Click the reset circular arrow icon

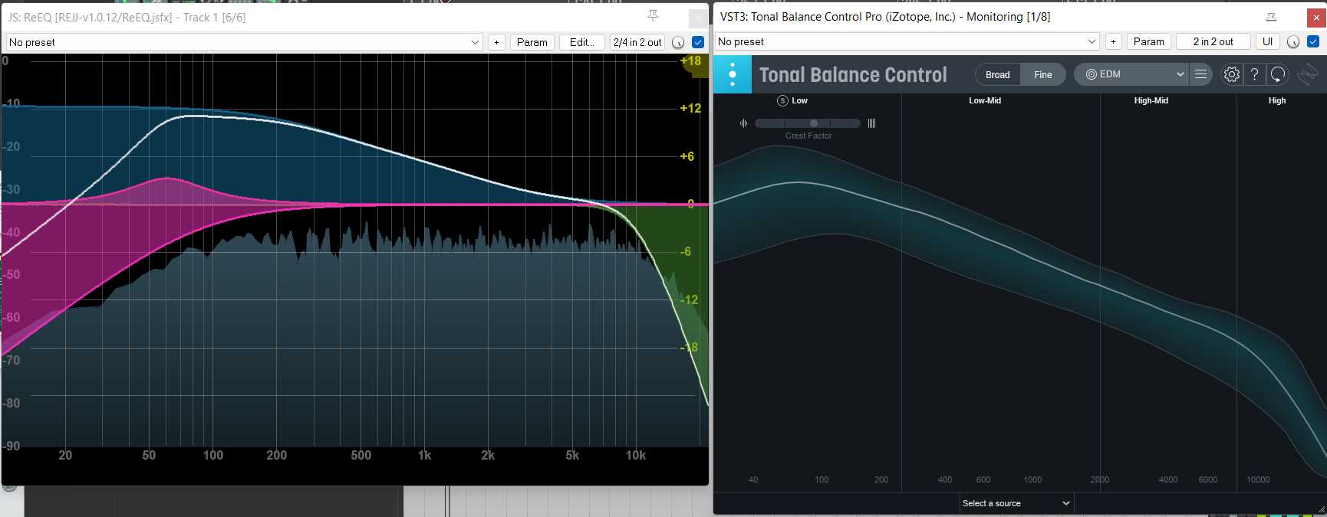1278,74
